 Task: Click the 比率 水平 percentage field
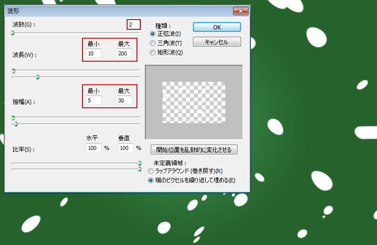(94, 148)
